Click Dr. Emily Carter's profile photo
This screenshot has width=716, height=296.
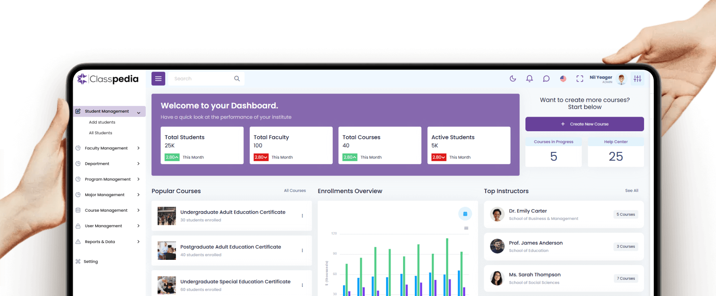pos(497,214)
